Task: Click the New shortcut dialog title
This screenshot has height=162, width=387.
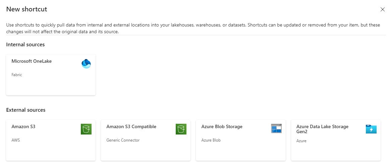Action: 26,9
